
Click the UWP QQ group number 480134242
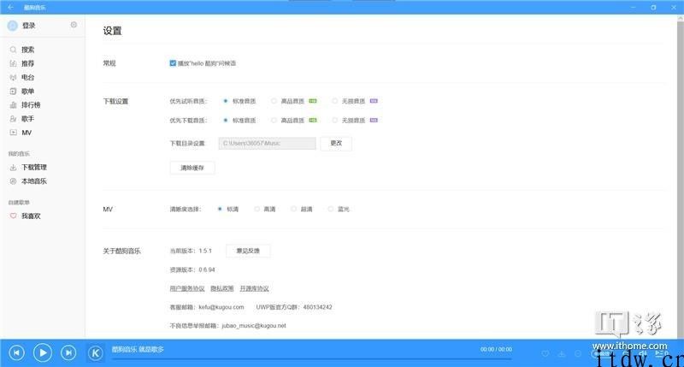(317, 307)
